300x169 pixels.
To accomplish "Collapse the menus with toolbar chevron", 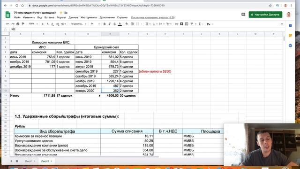I will (282, 24).
